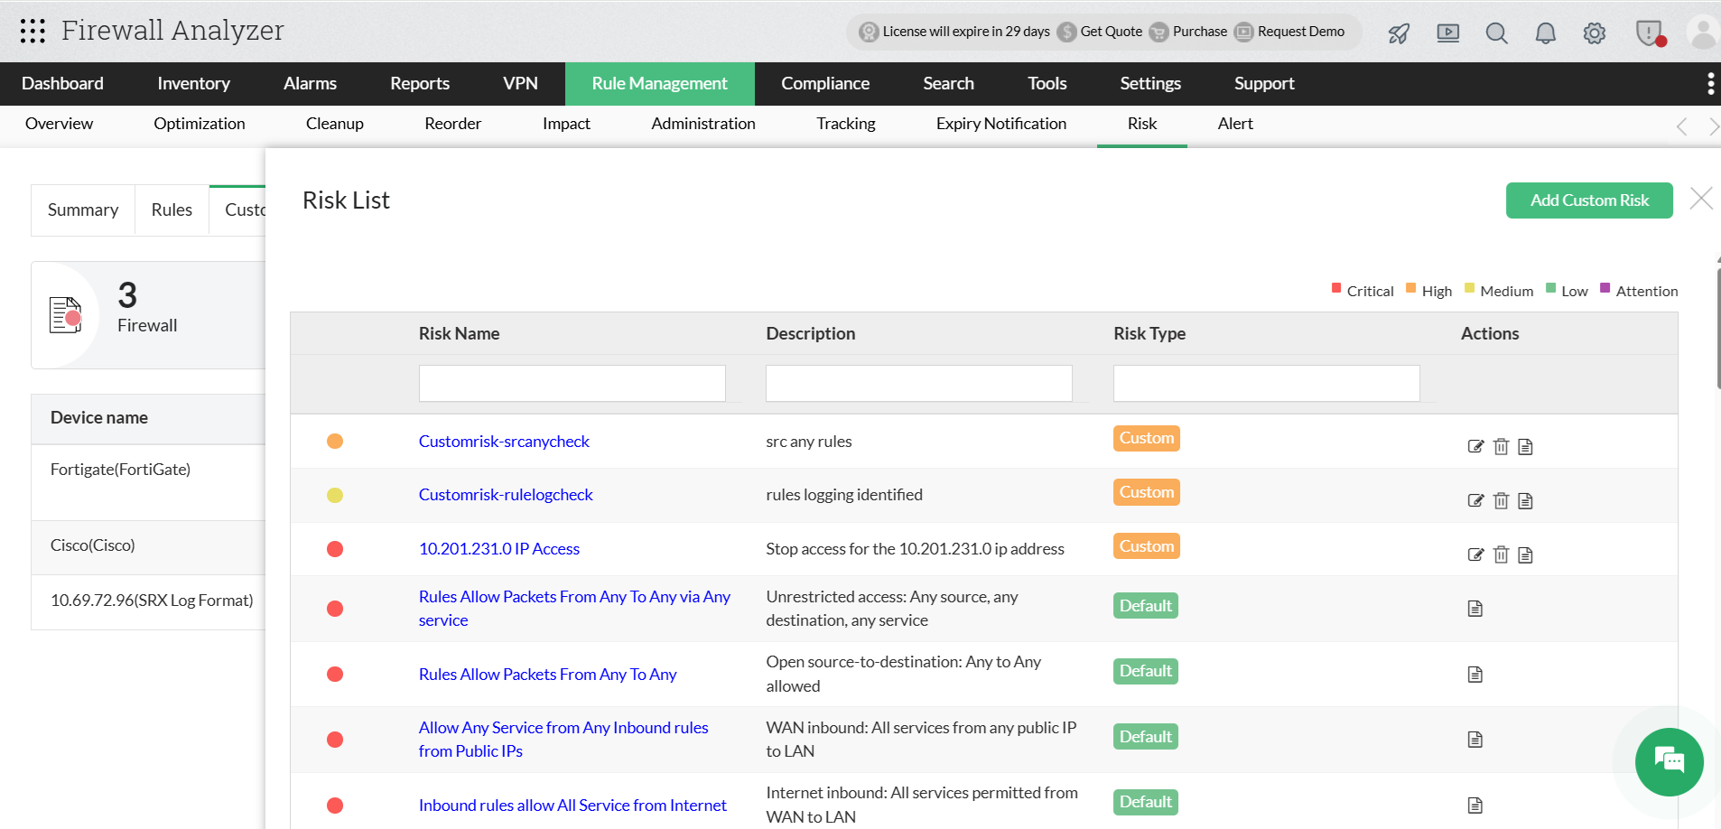1721x829 pixels.
Task: Click the Medium yellow legend swatch
Action: tap(1469, 288)
